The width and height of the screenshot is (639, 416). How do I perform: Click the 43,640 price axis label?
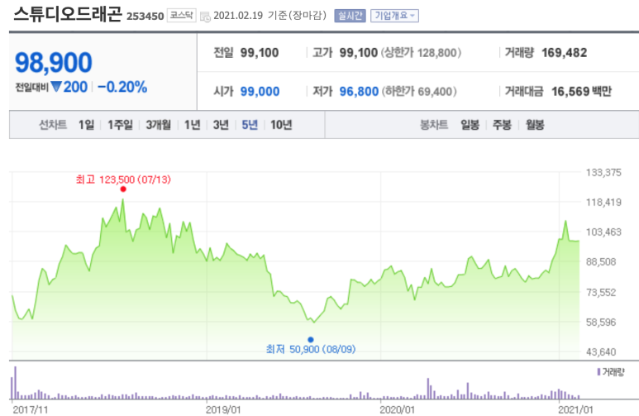[601, 351]
